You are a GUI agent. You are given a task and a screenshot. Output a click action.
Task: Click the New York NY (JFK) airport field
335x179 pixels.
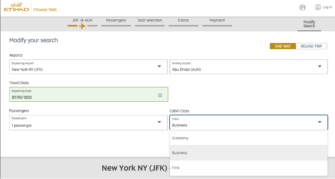[88, 67]
